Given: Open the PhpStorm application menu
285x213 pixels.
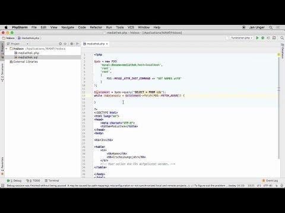Looking at the screenshot, I should [x=20, y=27].
